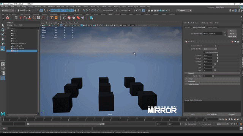Click the Outliner search field
The width and height of the screenshot is (243, 136).
tap(24, 28)
